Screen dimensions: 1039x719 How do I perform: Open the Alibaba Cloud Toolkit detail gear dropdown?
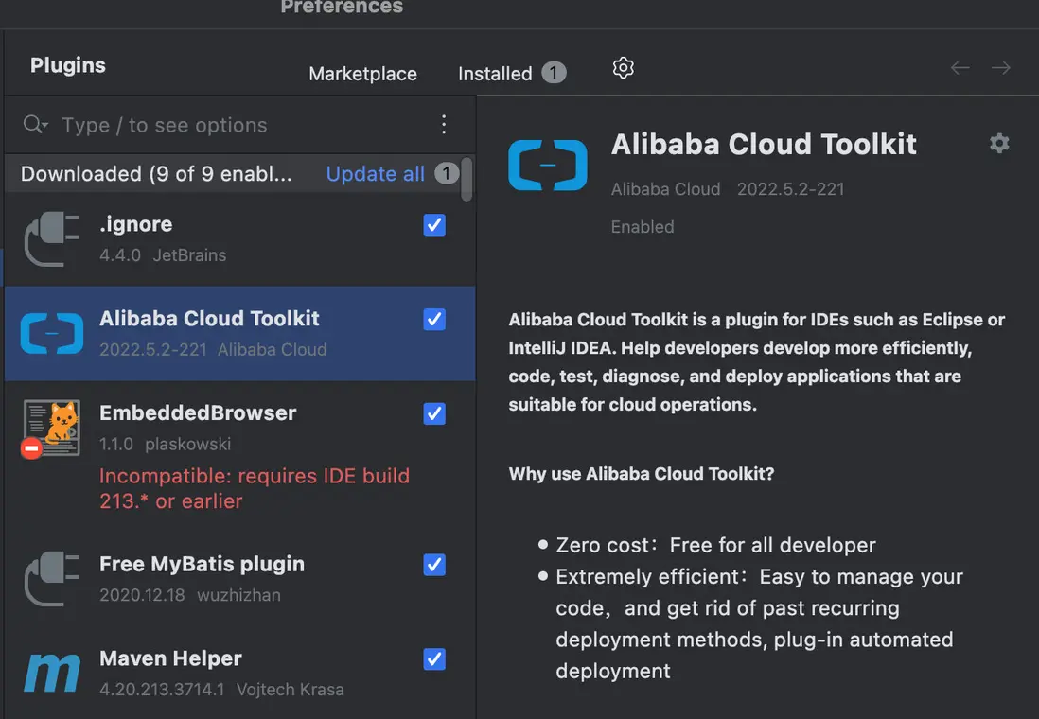(x=999, y=143)
